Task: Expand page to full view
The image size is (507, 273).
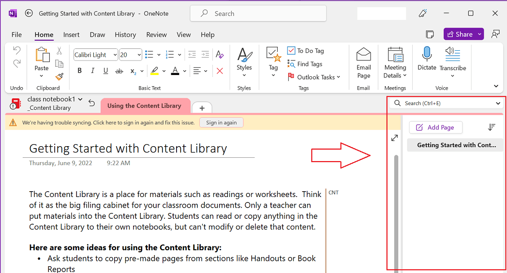Action: pos(394,138)
